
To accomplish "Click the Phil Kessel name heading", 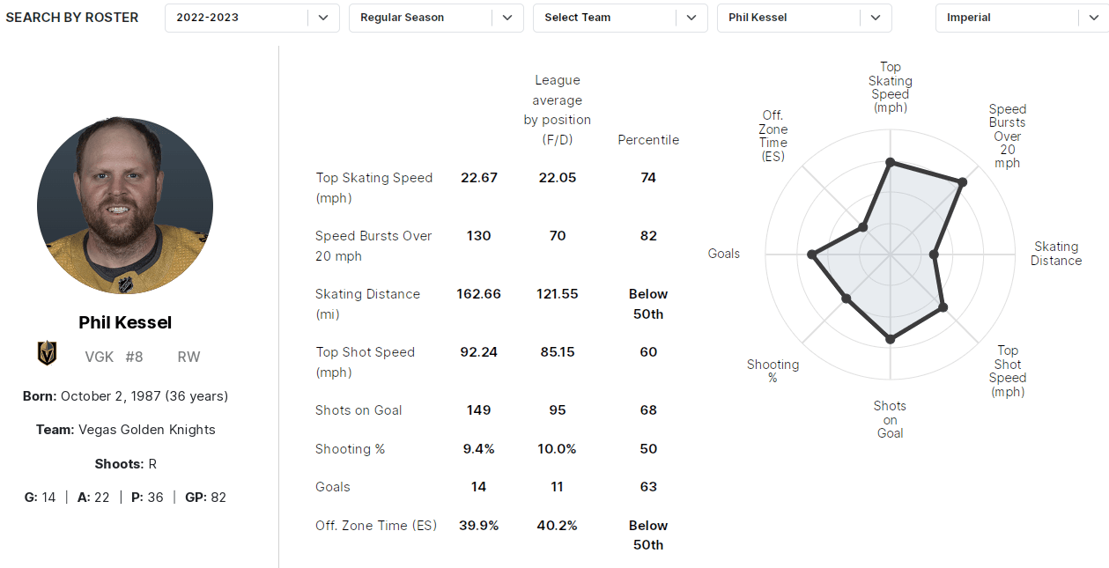I will click(125, 322).
